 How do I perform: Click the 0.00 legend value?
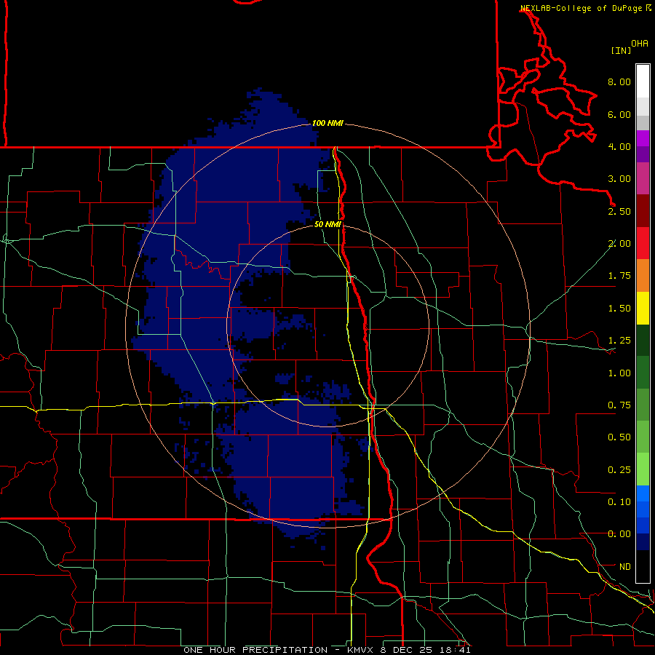[x=619, y=534]
